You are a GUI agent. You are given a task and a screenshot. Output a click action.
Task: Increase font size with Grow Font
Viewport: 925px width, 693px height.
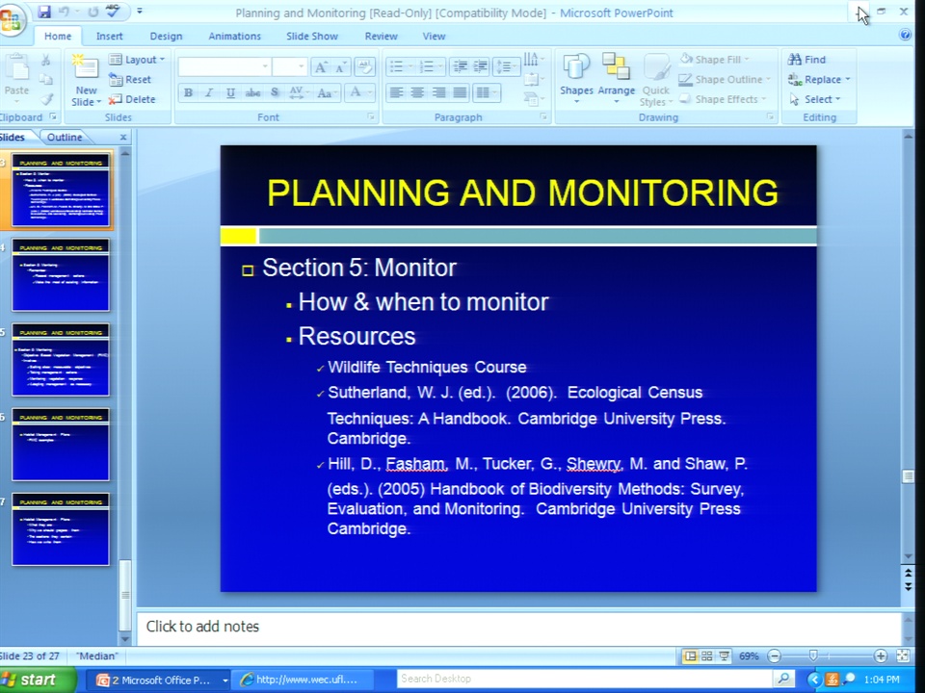click(320, 67)
